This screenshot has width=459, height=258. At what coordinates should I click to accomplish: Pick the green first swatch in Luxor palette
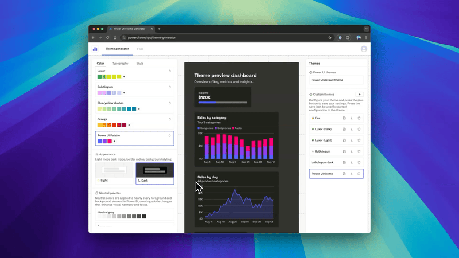99,77
